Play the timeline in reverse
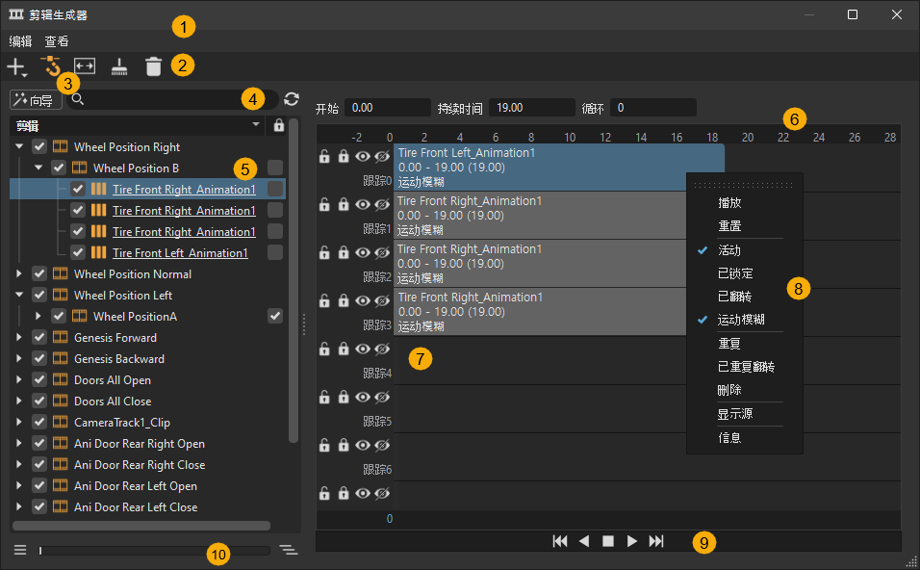The width and height of the screenshot is (920, 570). click(x=584, y=541)
